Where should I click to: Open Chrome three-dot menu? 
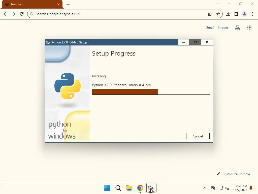252,14
